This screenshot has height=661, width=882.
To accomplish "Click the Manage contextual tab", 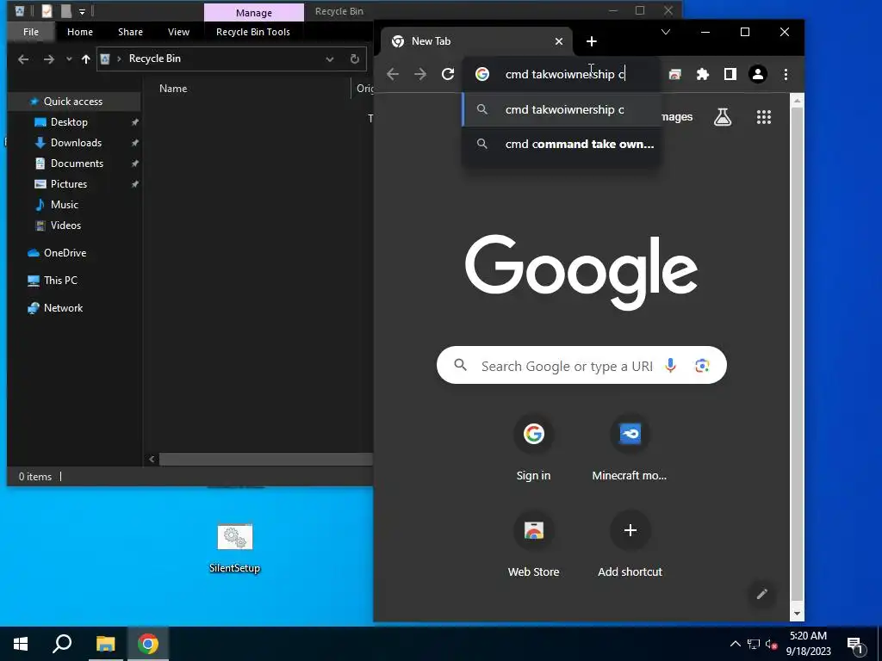I will [x=254, y=12].
